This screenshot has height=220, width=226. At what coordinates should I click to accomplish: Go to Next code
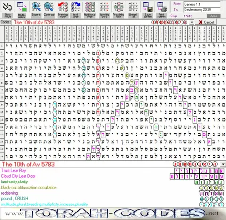click(x=75, y=10)
